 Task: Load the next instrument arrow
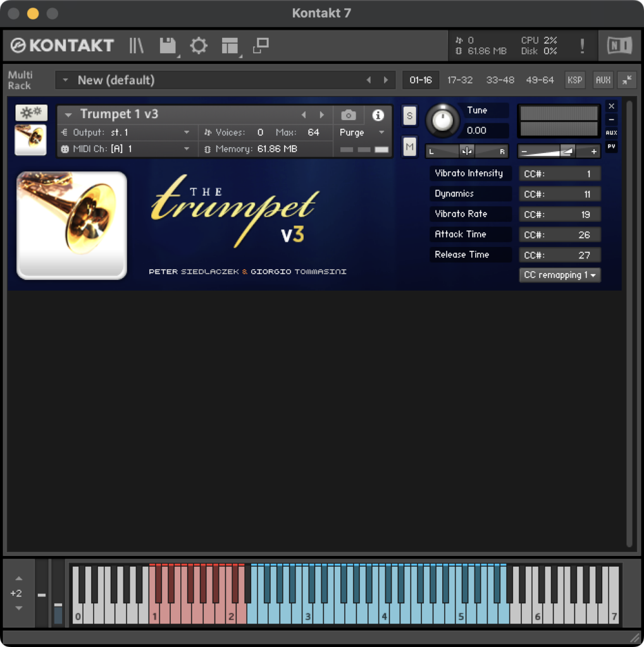(322, 115)
